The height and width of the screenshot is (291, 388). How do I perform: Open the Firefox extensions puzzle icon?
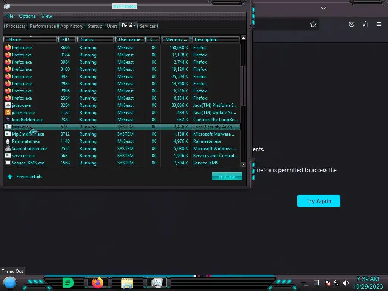365,24
